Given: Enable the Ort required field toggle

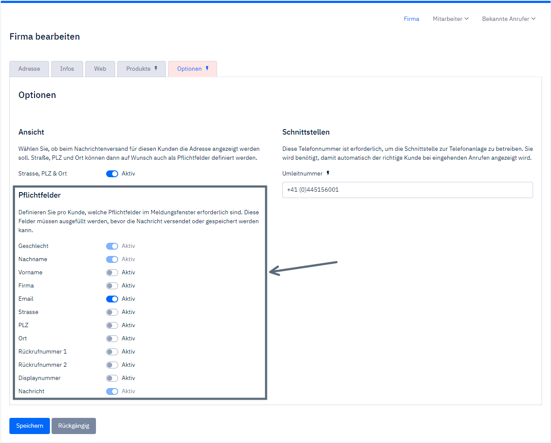Looking at the screenshot, I should [x=112, y=339].
